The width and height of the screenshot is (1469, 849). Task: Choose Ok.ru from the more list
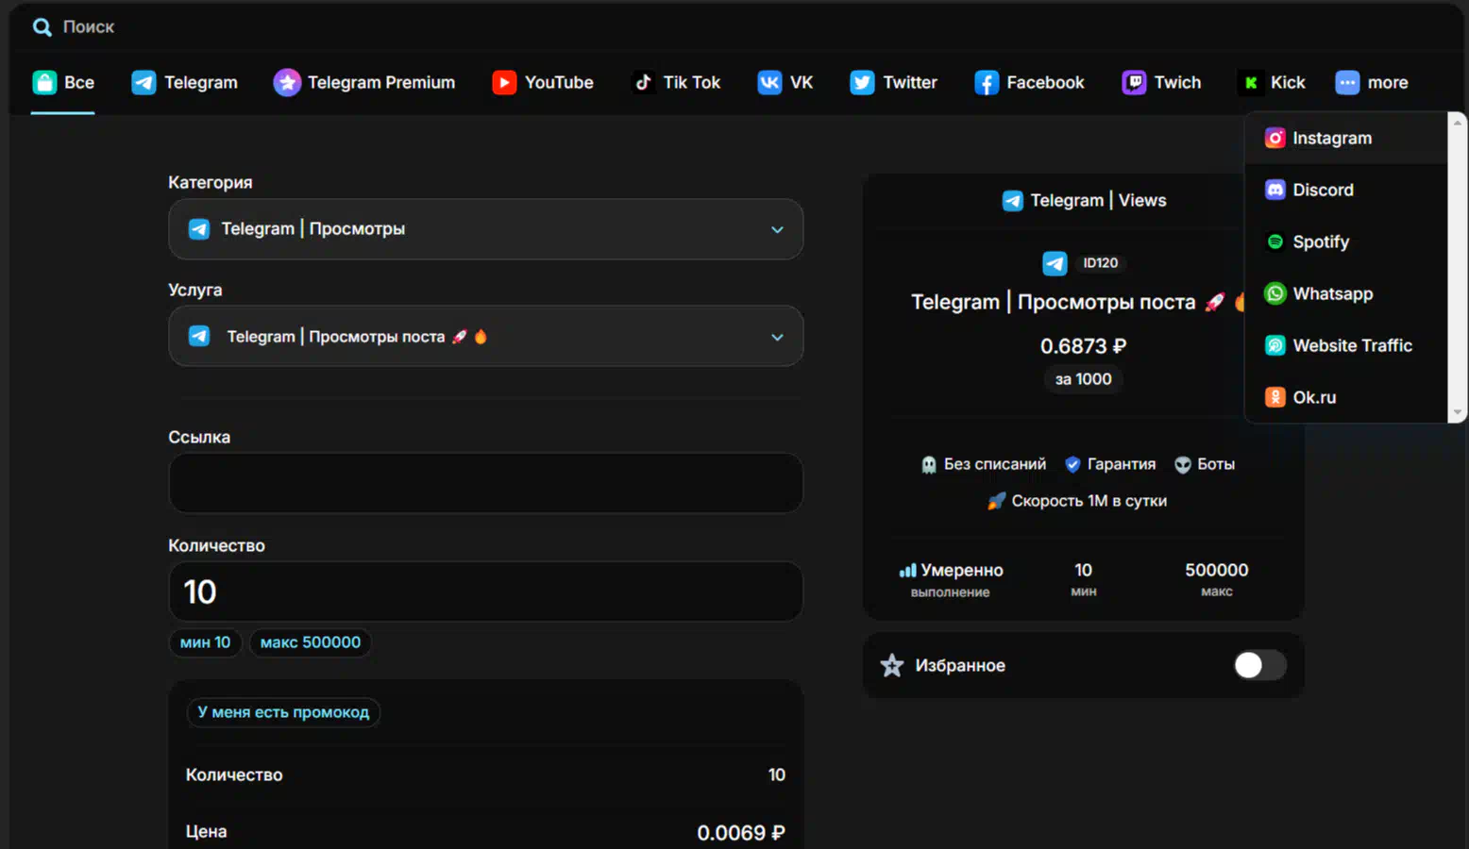(x=1346, y=397)
